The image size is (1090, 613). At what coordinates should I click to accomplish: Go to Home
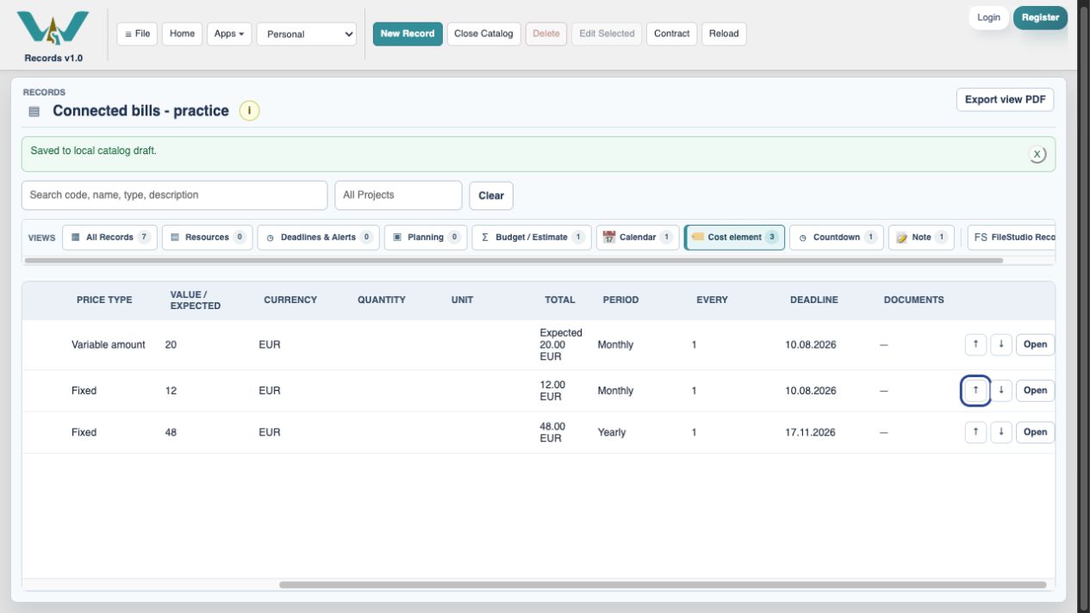tap(182, 34)
